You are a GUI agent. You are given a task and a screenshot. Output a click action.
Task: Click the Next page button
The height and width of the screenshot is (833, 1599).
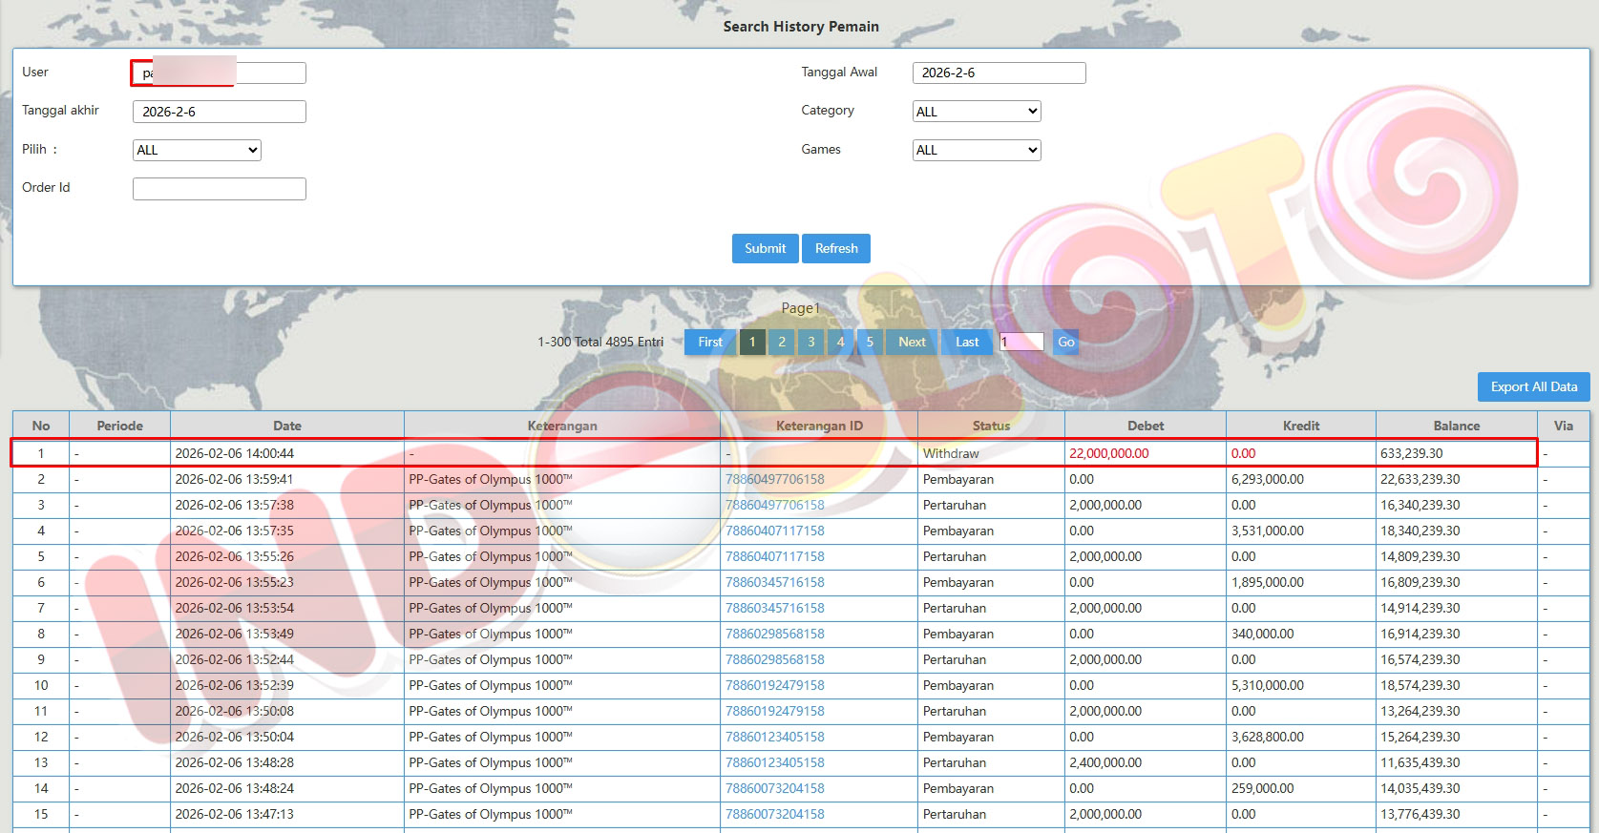pos(912,342)
